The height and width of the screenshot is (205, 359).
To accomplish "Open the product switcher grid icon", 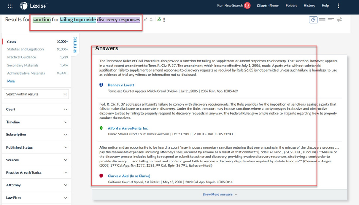I will (10, 6).
